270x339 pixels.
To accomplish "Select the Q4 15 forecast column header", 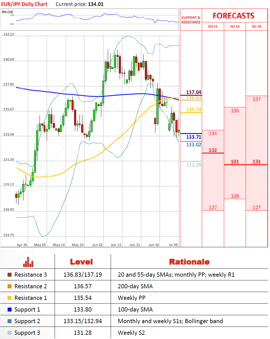I will (235, 26).
